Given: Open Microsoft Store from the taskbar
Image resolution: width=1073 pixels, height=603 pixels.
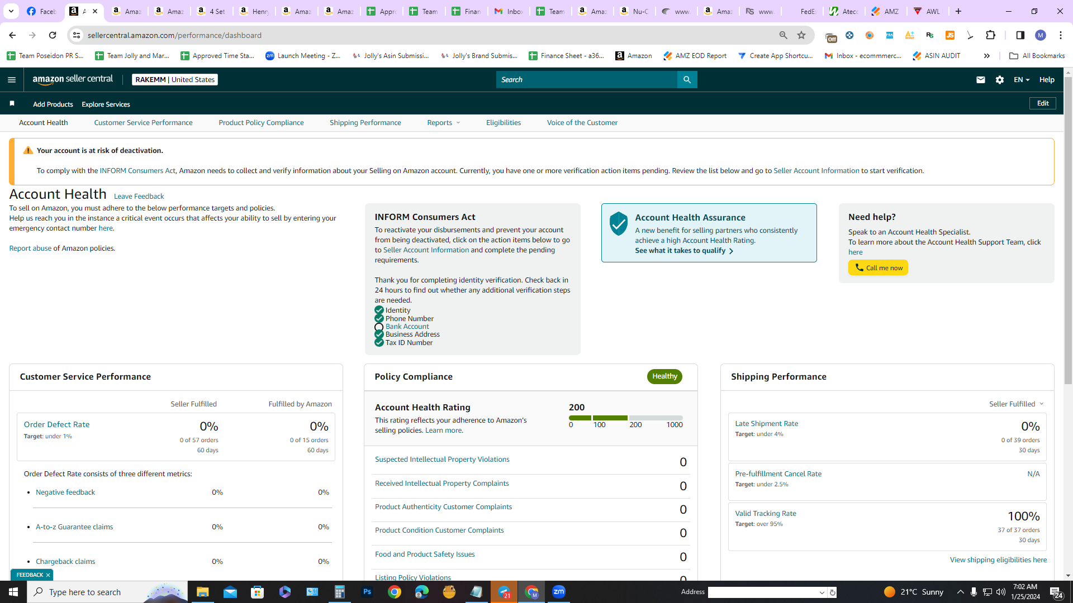Looking at the screenshot, I should pyautogui.click(x=257, y=592).
